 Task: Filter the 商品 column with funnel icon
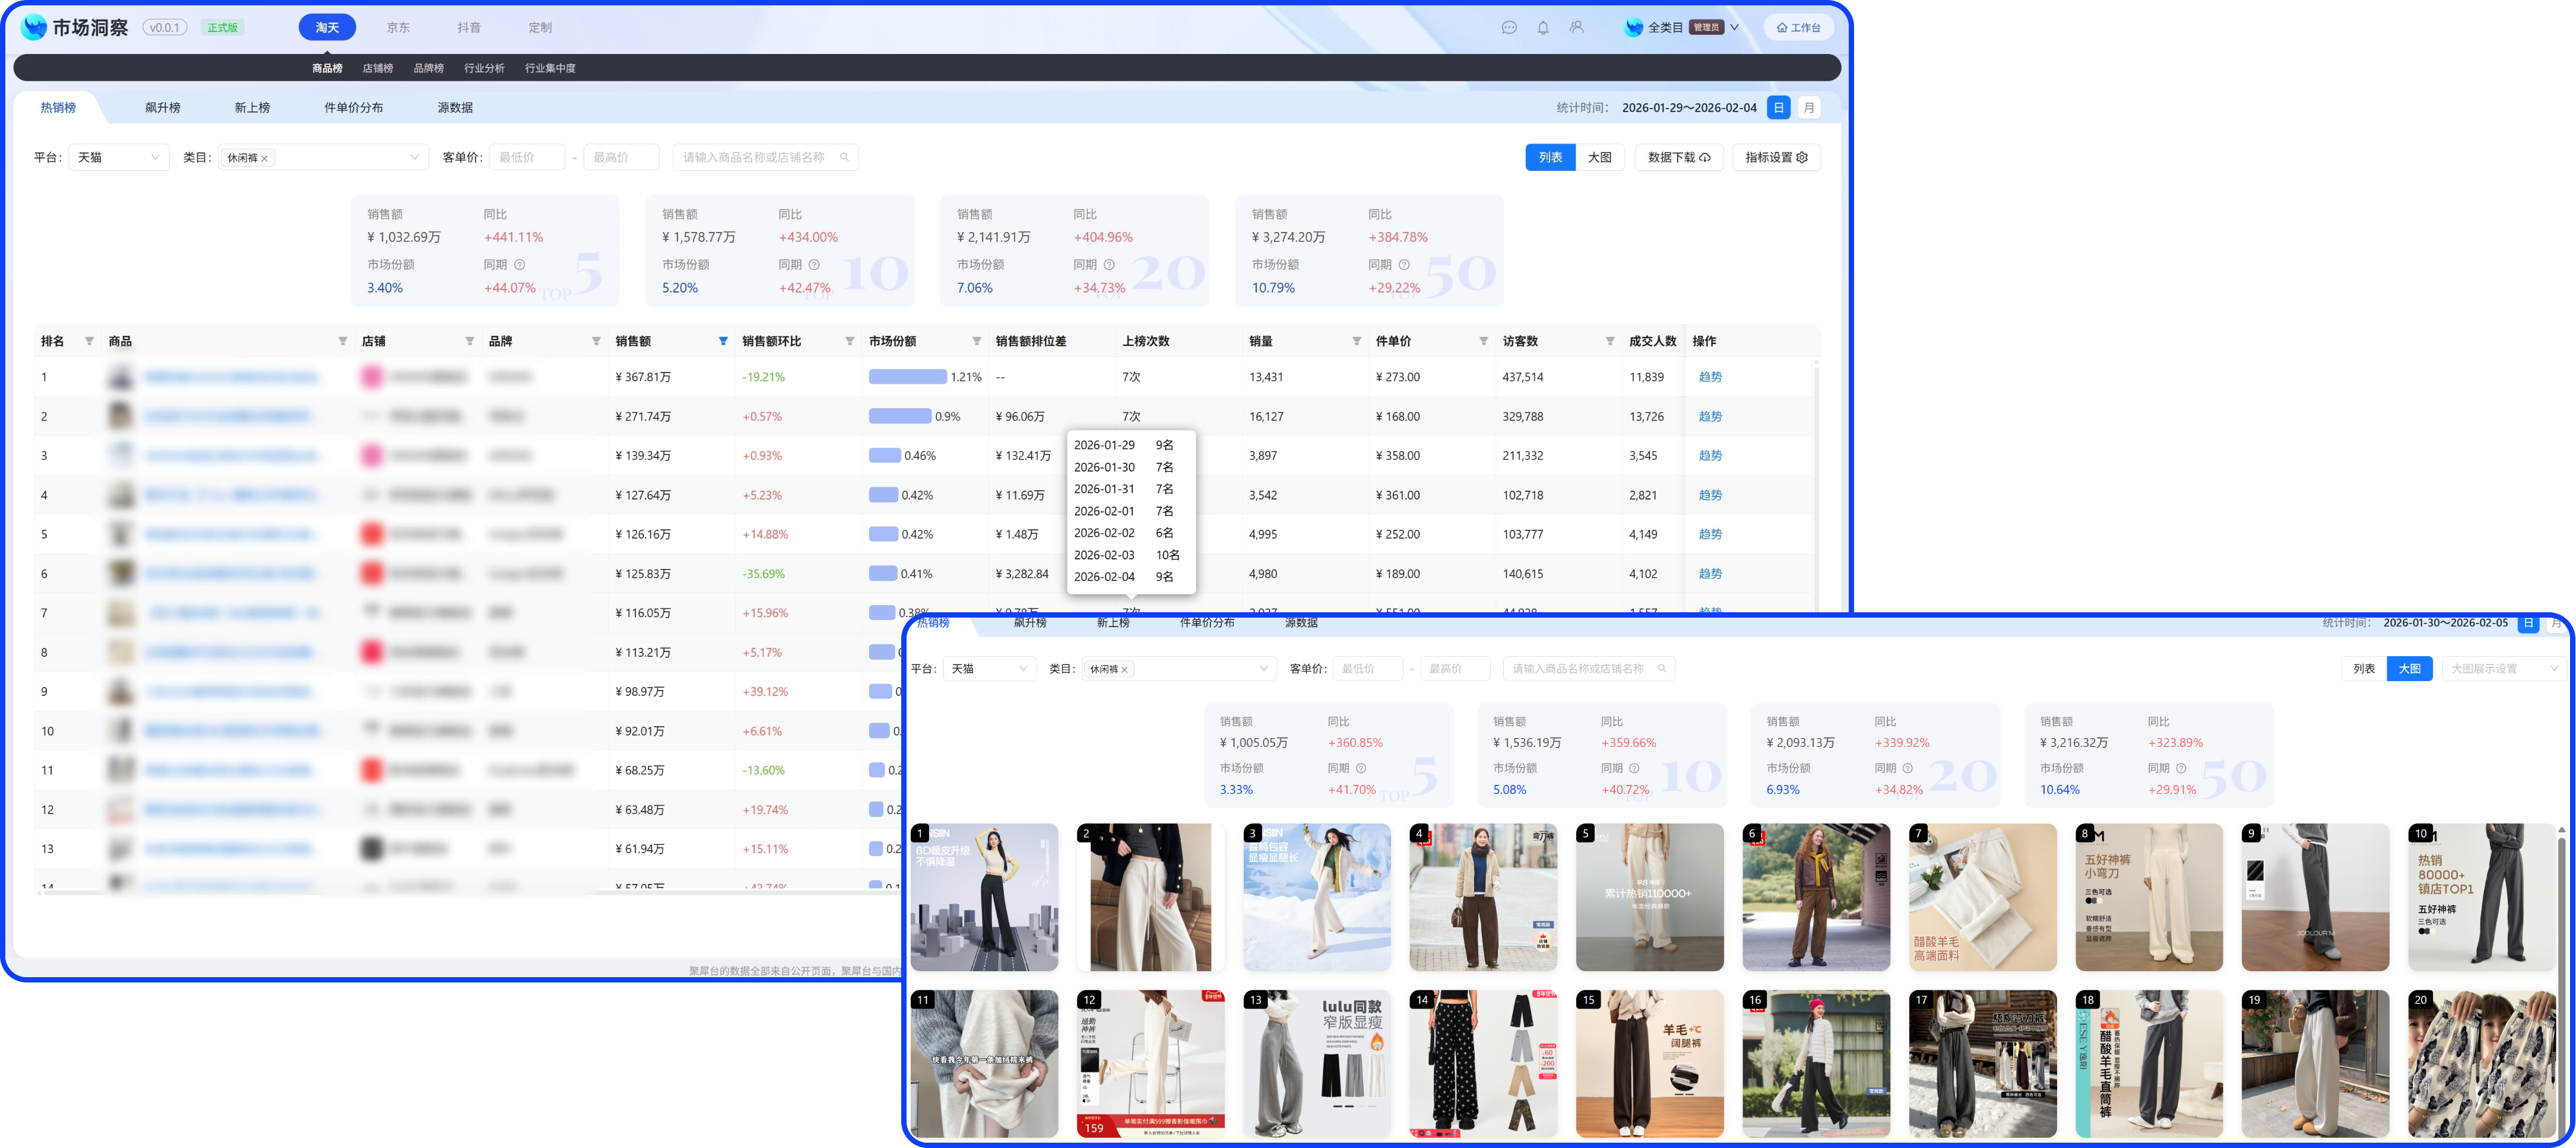[x=342, y=342]
